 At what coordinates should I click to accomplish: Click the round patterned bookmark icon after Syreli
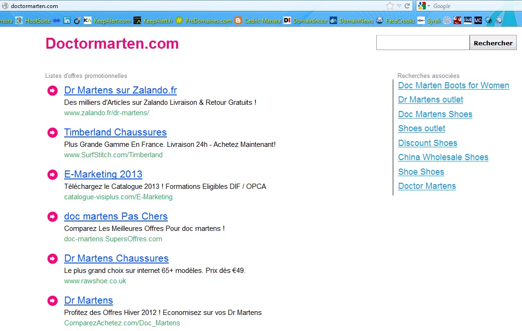[x=447, y=21]
